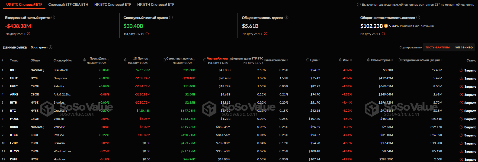Click info icon beside Ежедневный чистый приток
The width and height of the screenshot is (478, 162).
click(x=53, y=18)
